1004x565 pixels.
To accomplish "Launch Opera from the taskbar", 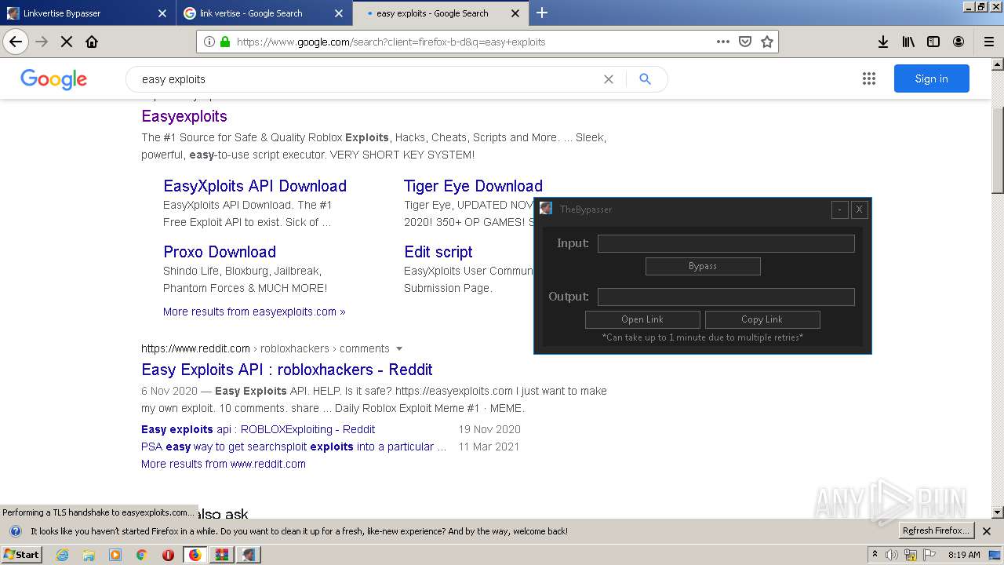I will [168, 555].
